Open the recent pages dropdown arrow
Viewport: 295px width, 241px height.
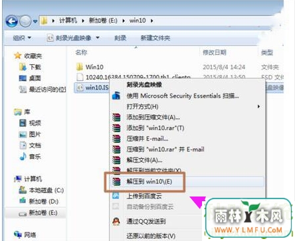[35, 21]
